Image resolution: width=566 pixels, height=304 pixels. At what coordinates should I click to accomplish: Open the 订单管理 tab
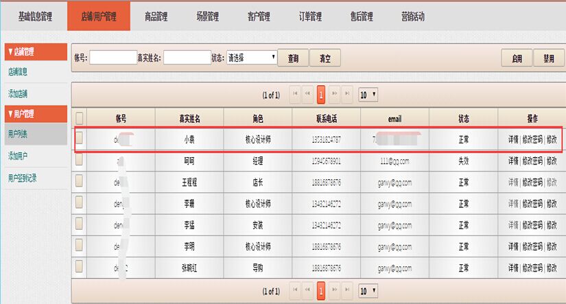(x=310, y=16)
